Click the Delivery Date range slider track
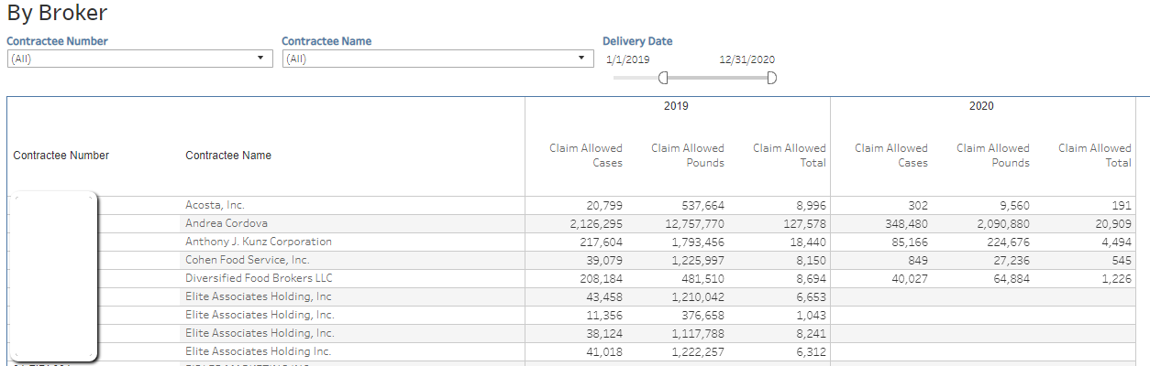This screenshot has width=1150, height=366. 717,78
